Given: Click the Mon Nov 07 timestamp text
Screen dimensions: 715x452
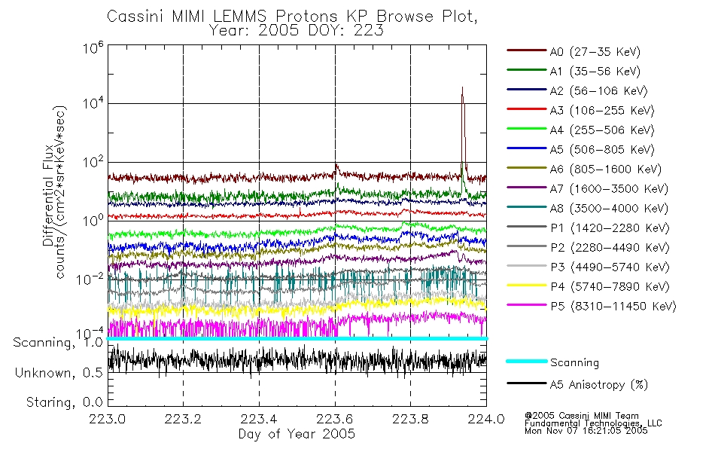Looking at the screenshot, I should tap(586, 431).
